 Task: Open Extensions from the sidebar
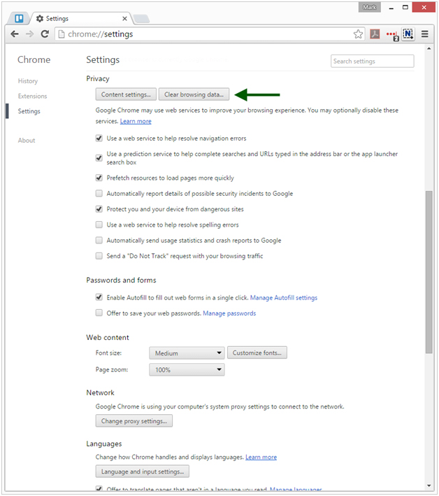(x=32, y=97)
